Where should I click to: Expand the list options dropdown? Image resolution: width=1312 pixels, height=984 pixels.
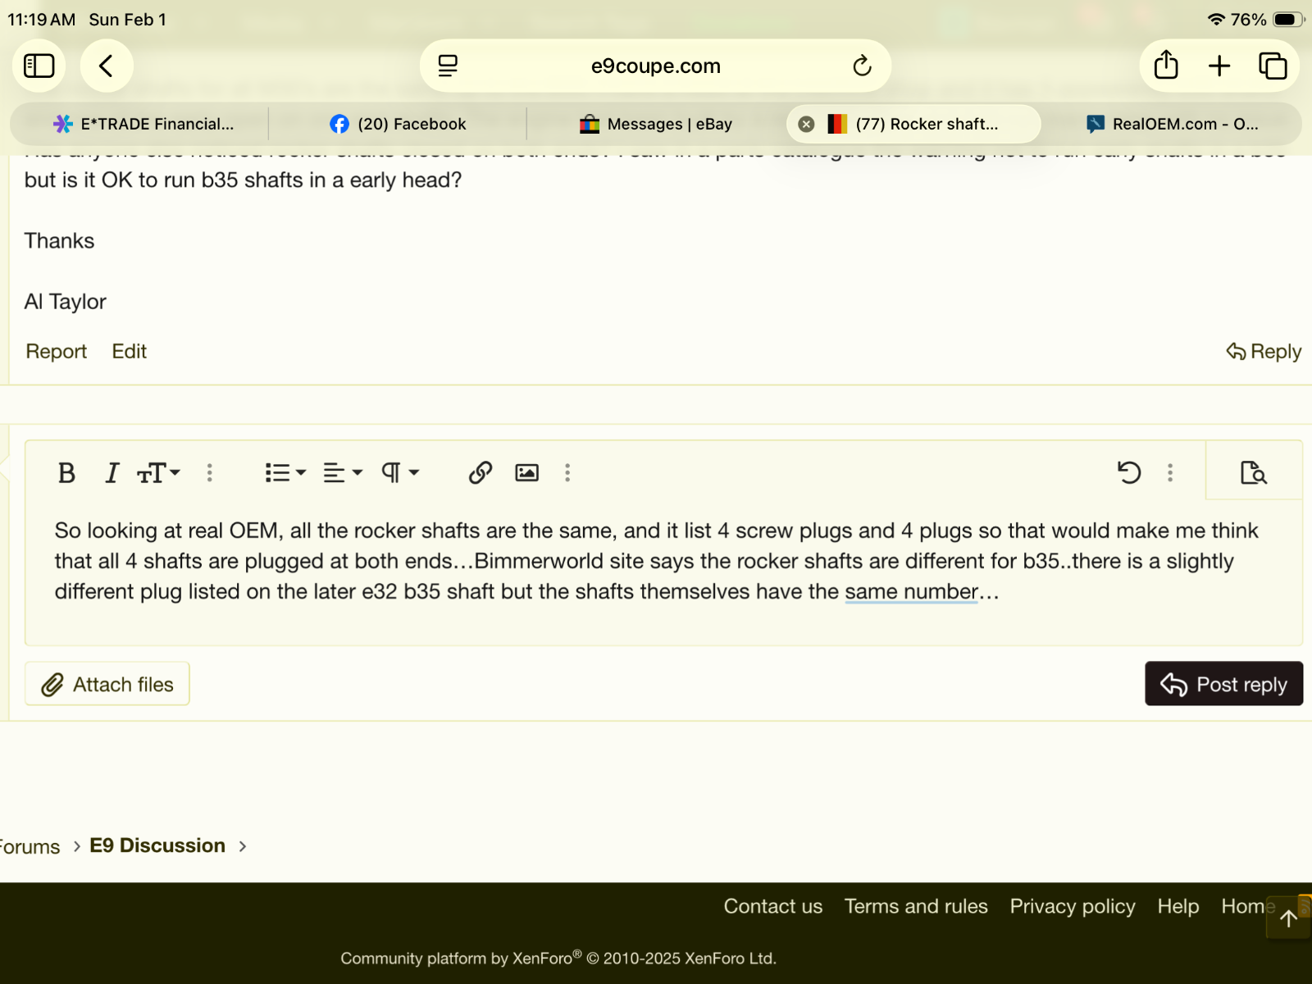point(285,473)
